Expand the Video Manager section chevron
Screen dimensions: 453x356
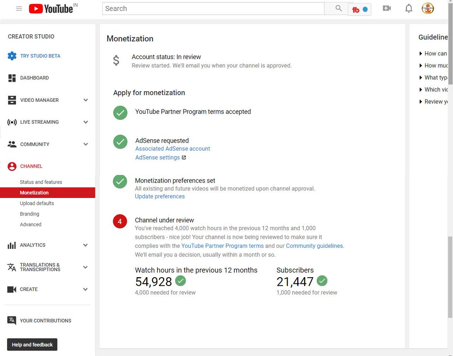tap(86, 100)
